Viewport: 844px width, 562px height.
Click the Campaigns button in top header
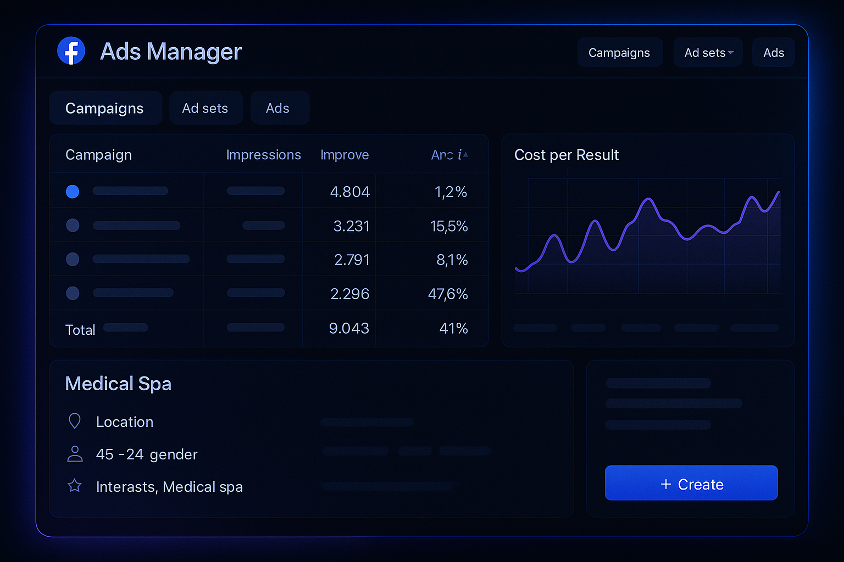tap(619, 53)
